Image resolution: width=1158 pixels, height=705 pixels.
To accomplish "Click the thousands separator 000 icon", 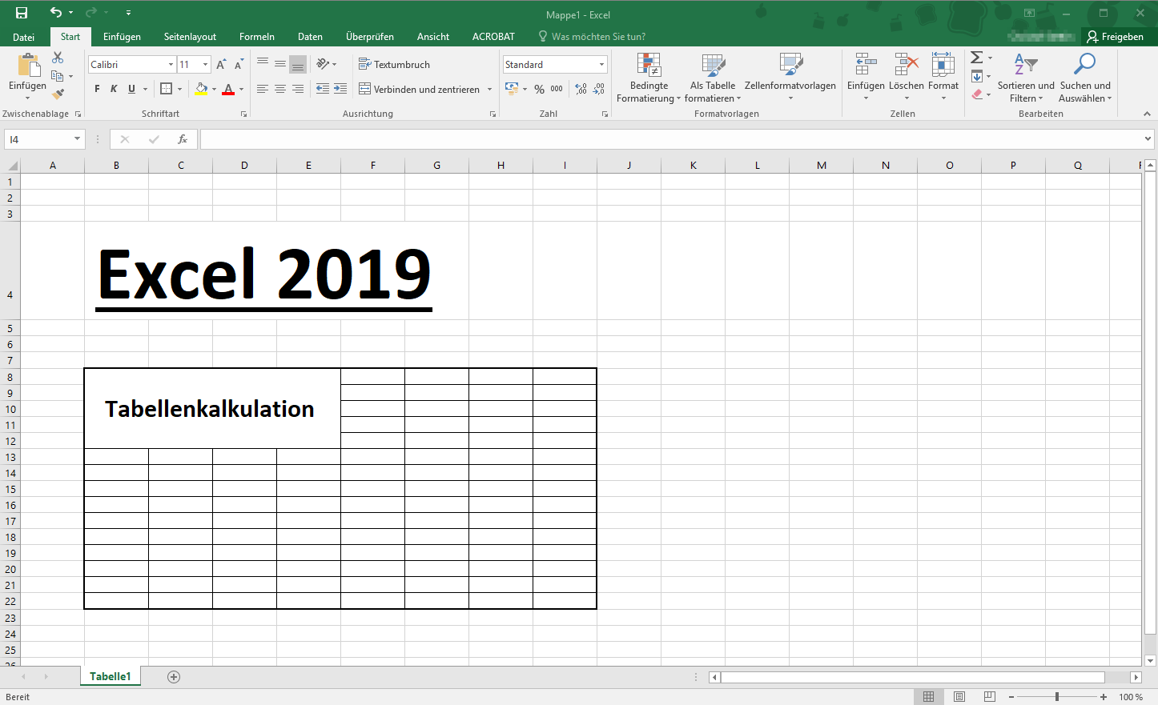I will 557,89.
